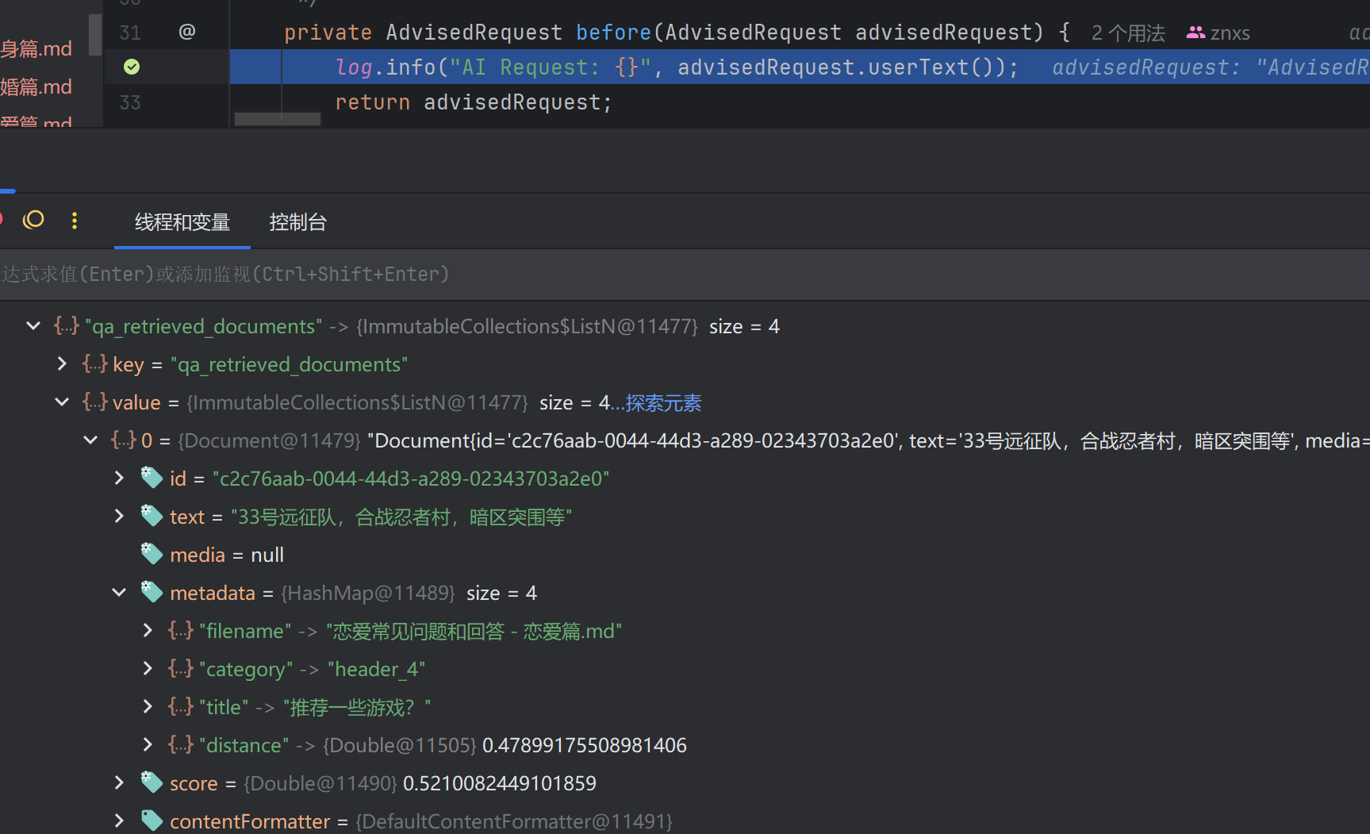Expand the "category" metadata entry
Image resolution: width=1370 pixels, height=834 pixels.
[x=148, y=668]
